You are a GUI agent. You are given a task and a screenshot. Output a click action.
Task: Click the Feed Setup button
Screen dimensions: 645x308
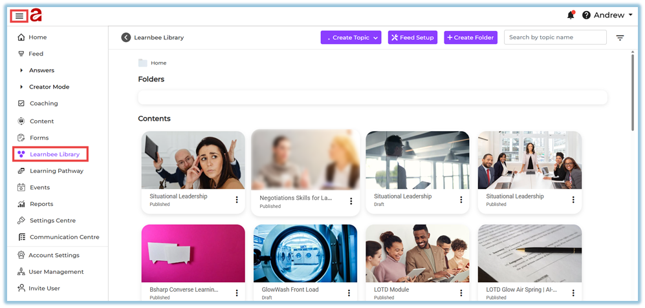[412, 37]
